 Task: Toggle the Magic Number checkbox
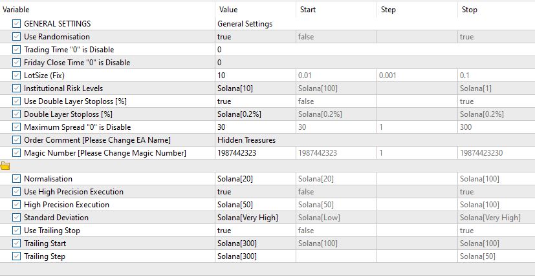(16, 153)
